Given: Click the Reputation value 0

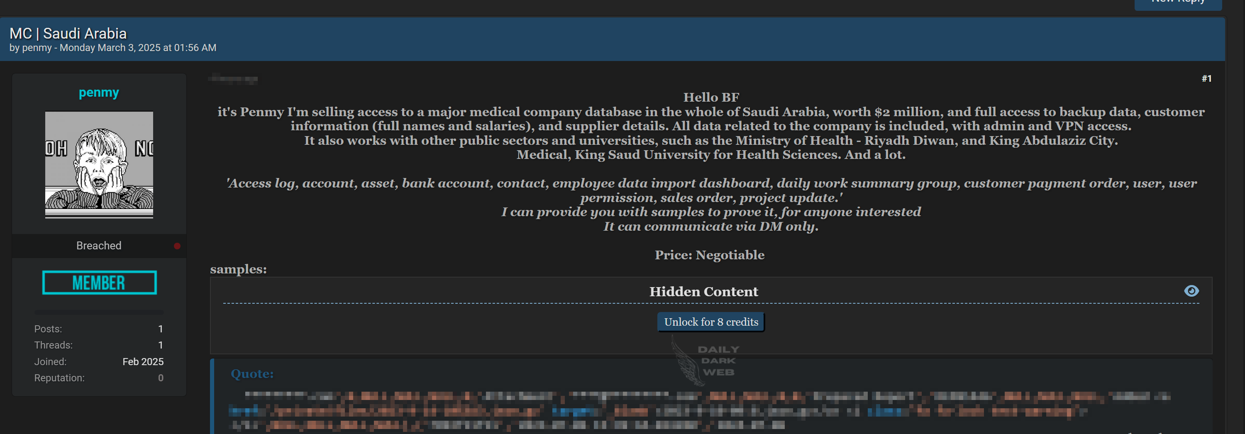Looking at the screenshot, I should (161, 378).
